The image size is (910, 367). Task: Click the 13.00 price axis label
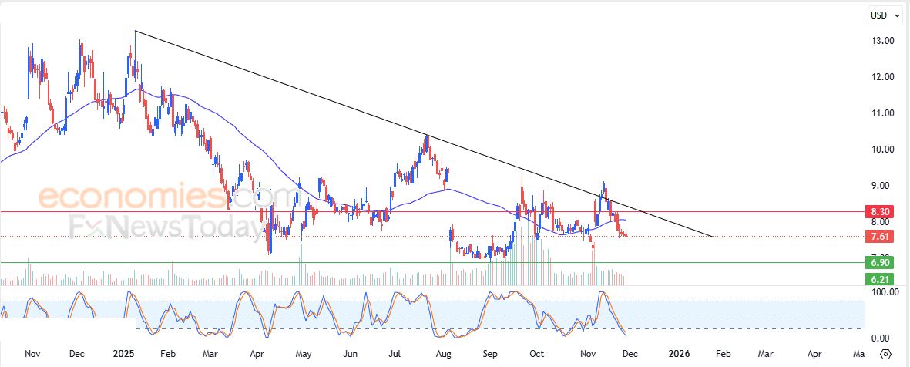[882, 41]
